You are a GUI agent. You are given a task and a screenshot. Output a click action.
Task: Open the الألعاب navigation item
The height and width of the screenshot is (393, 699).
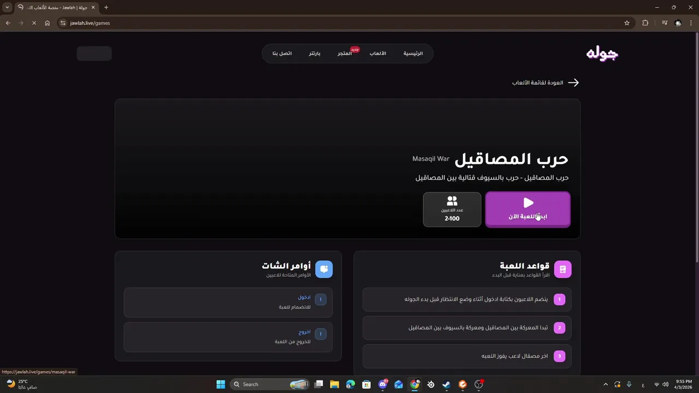(x=378, y=53)
